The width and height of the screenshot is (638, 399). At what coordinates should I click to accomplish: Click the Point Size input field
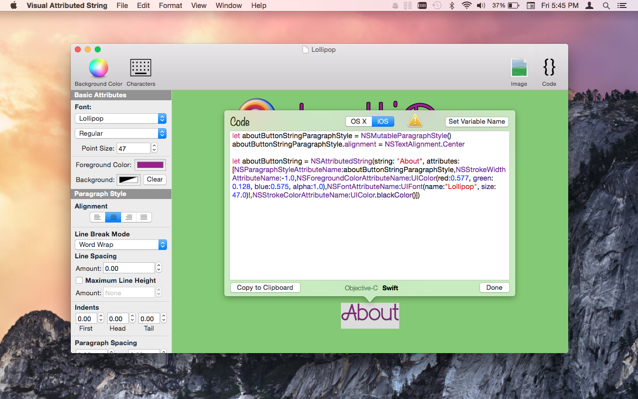[134, 148]
